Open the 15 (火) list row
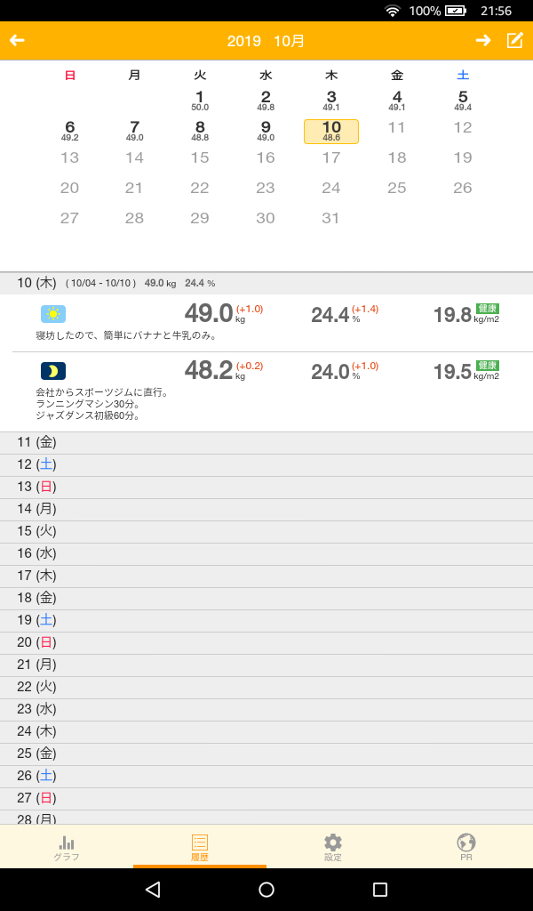 [x=266, y=532]
